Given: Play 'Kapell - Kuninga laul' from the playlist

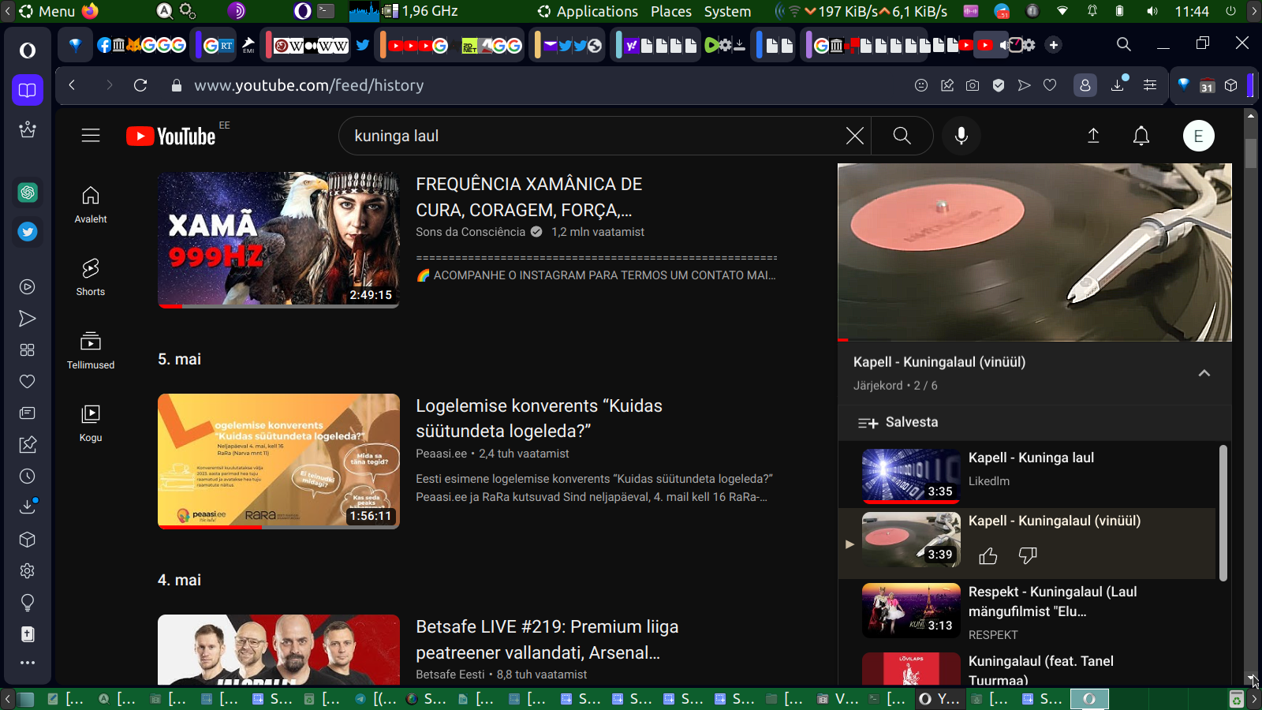Looking at the screenshot, I should (x=1032, y=458).
